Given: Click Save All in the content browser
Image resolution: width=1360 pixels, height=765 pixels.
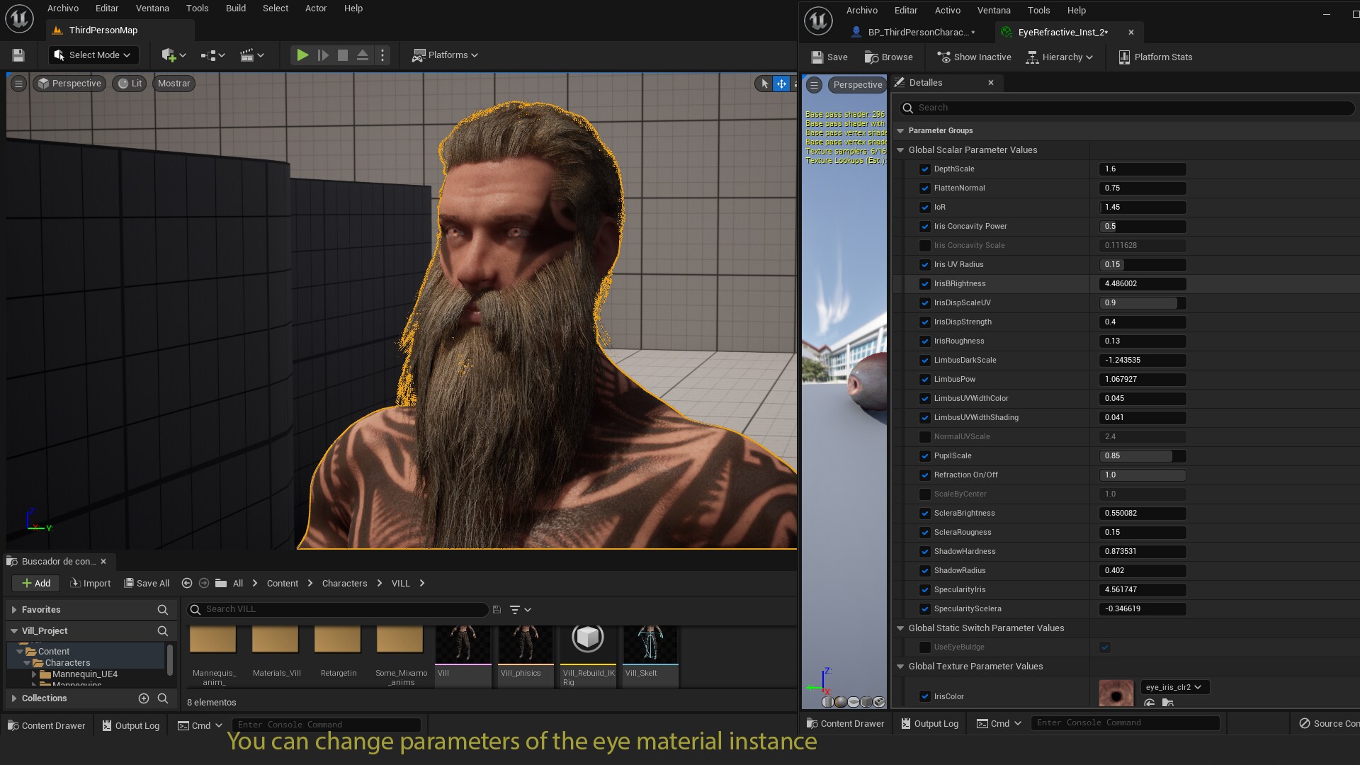Looking at the screenshot, I should (147, 583).
